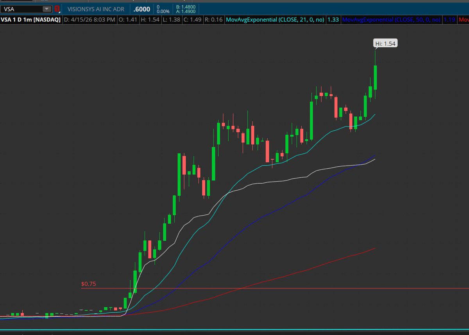Click the last price .6000
This screenshot has width=469, height=335.
pyautogui.click(x=141, y=9)
